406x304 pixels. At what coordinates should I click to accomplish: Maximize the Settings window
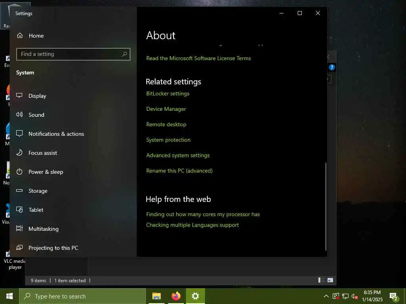[x=300, y=13]
